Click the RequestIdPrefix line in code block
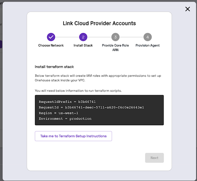Screen dimensions: 197x181 [67, 102]
